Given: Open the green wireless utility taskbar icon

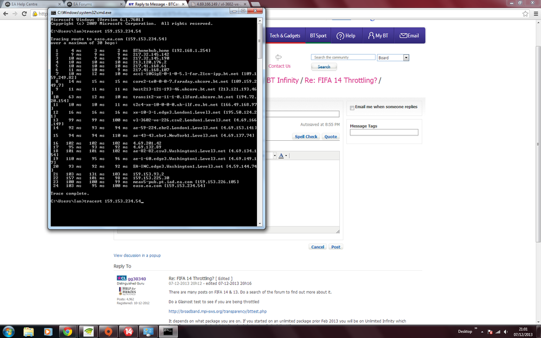Looking at the screenshot, I should [x=89, y=332].
